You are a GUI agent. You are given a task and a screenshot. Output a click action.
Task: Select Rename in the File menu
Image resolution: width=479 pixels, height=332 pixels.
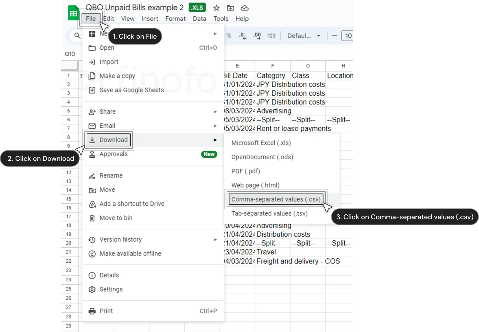point(153,175)
